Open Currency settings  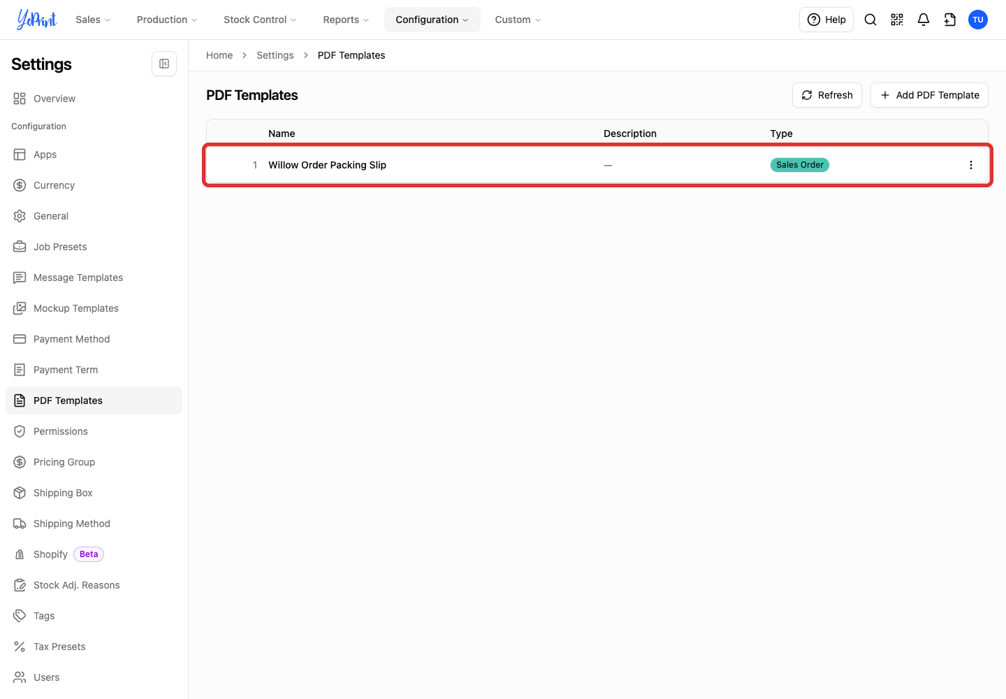pyautogui.click(x=94, y=185)
